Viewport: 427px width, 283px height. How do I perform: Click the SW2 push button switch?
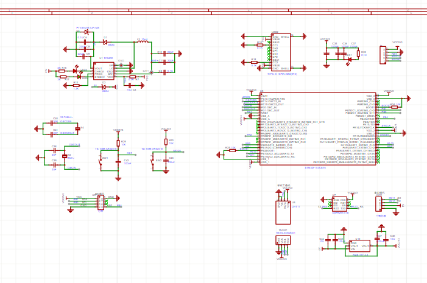tap(152, 162)
